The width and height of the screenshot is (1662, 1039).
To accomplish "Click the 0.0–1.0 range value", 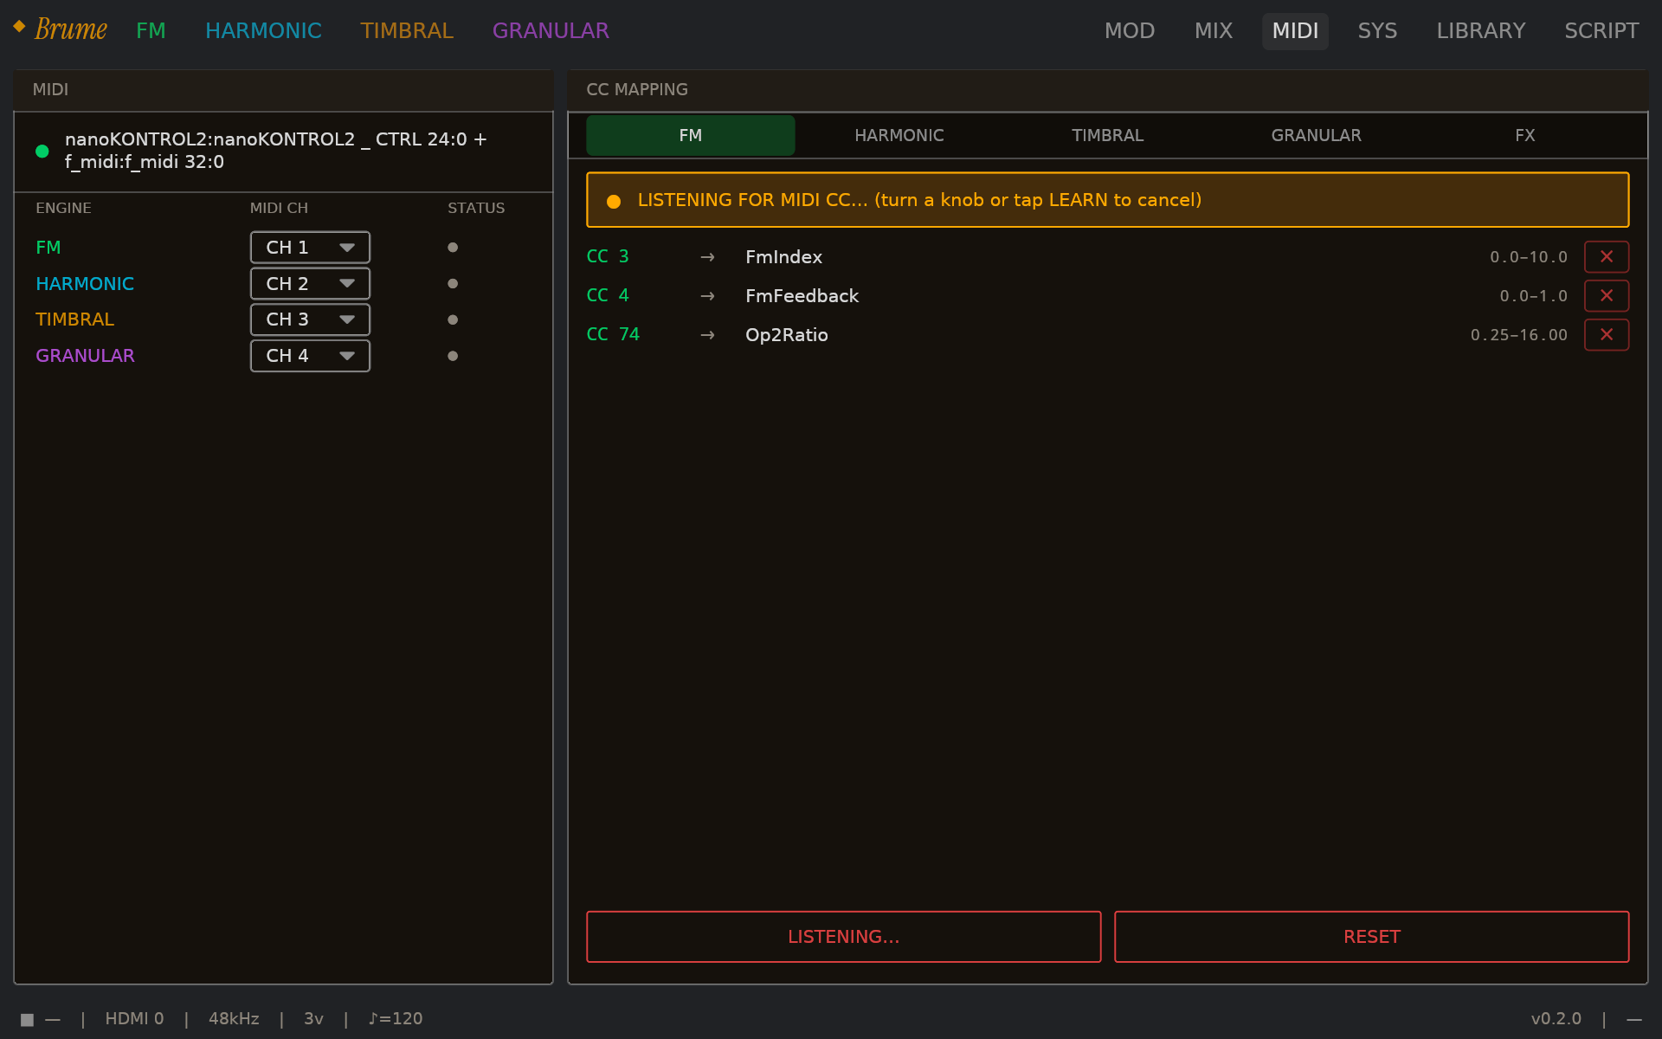I will click(1534, 296).
